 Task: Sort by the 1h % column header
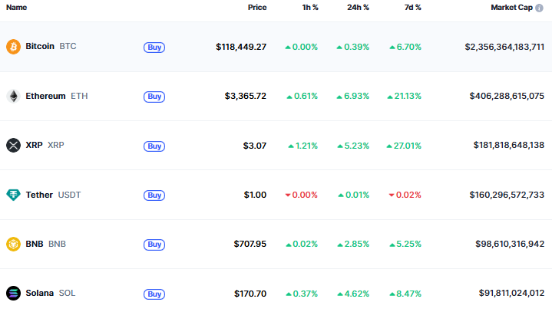[310, 8]
